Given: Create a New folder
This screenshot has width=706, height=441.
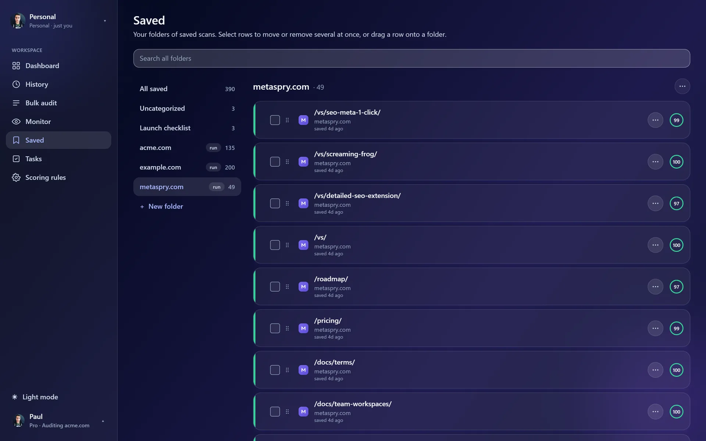Looking at the screenshot, I should point(161,207).
